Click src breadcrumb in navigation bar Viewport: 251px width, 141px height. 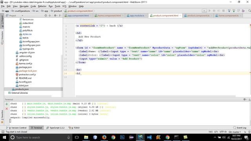pos(36,11)
